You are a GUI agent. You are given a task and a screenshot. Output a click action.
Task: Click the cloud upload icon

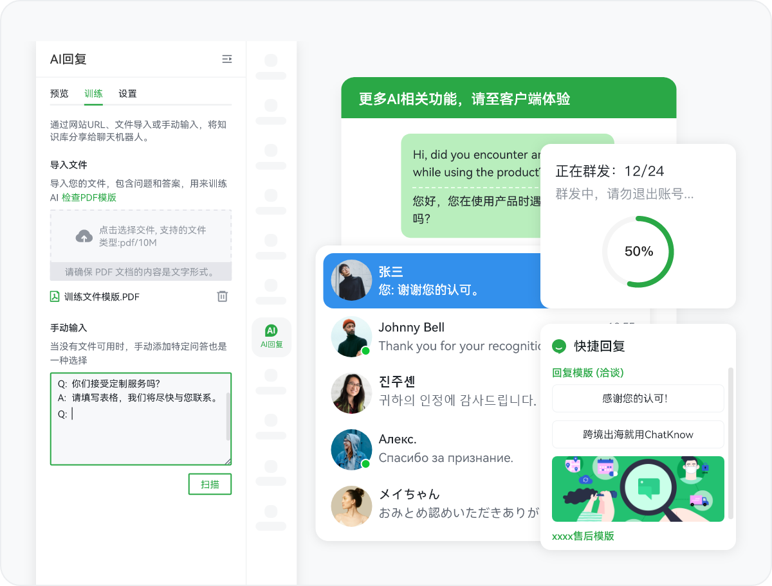tap(84, 236)
